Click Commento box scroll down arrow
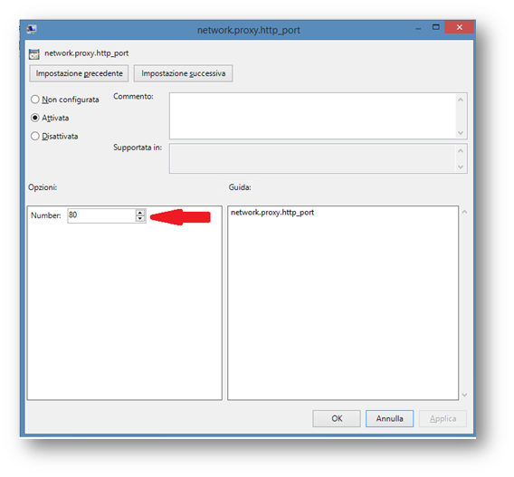514x477 pixels. click(461, 133)
